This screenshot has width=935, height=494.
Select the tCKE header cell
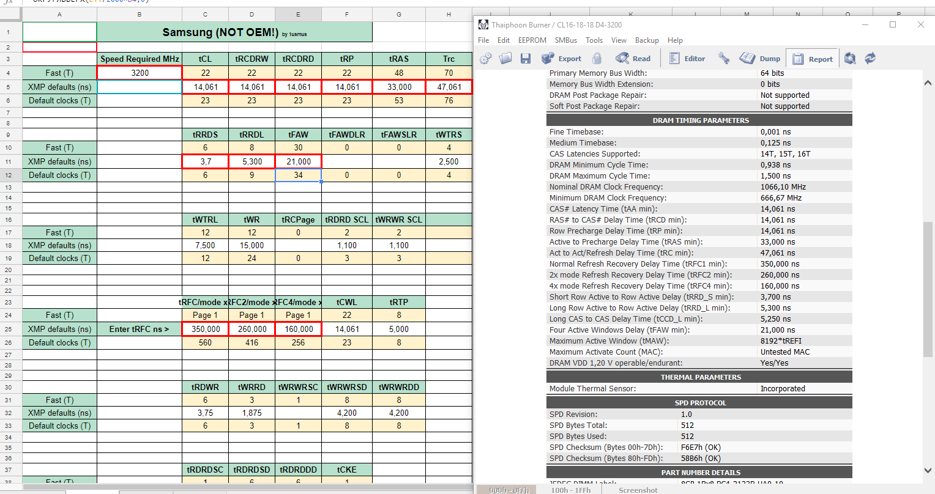(347, 470)
